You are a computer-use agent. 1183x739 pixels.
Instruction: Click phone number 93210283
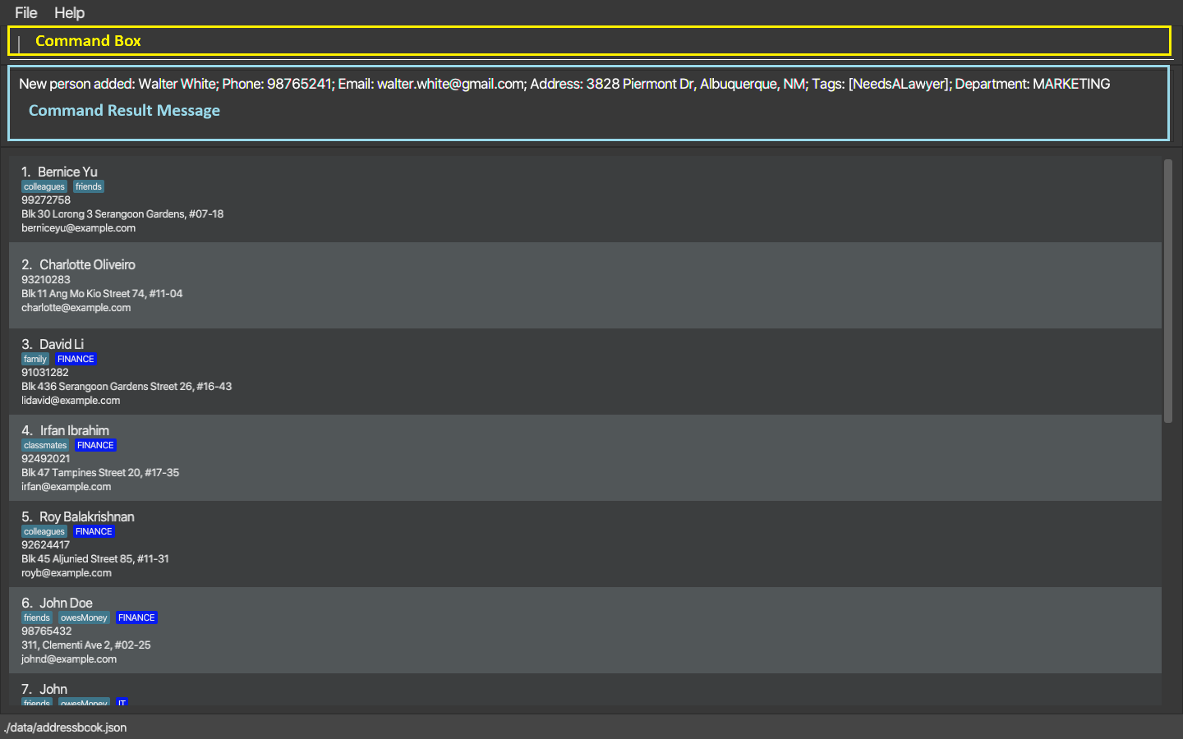[x=46, y=280]
